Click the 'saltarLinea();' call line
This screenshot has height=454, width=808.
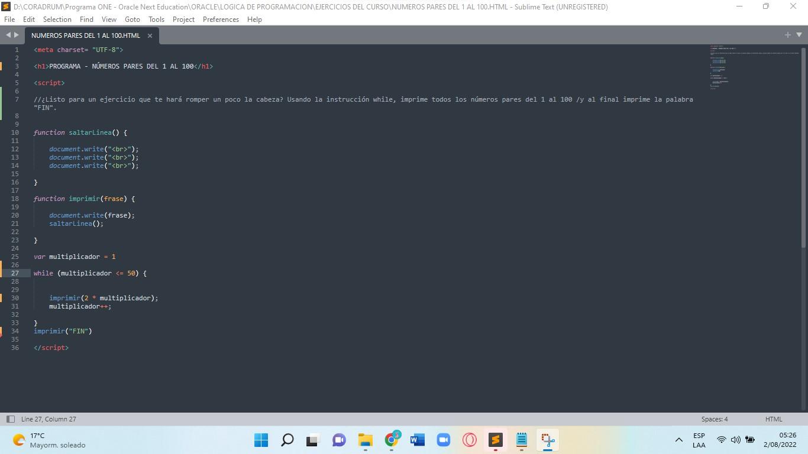coord(76,223)
